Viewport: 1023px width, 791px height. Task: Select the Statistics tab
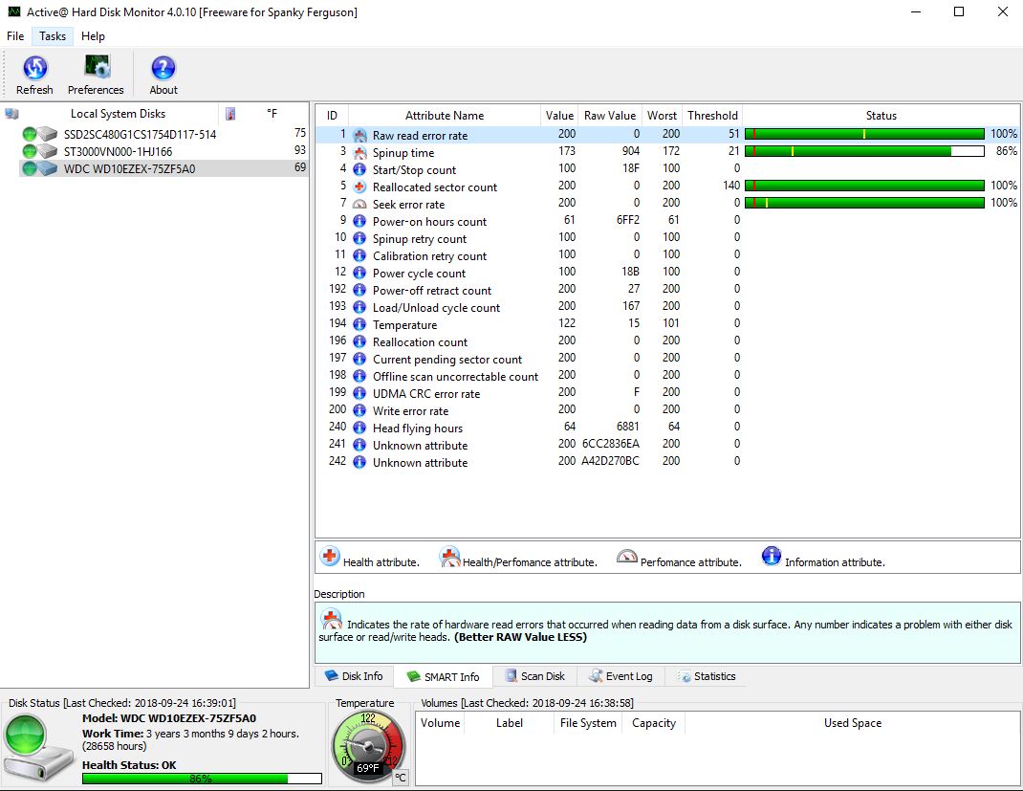pyautogui.click(x=707, y=676)
